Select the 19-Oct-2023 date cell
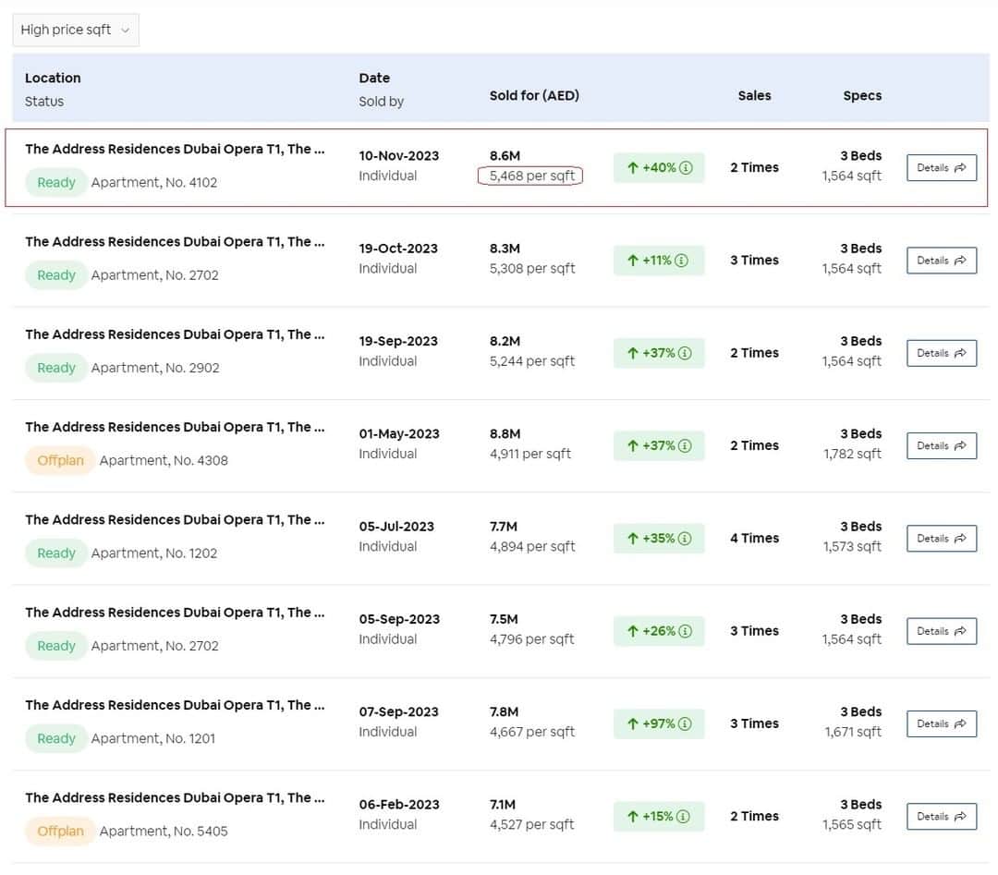The width and height of the screenshot is (998, 875). (398, 249)
